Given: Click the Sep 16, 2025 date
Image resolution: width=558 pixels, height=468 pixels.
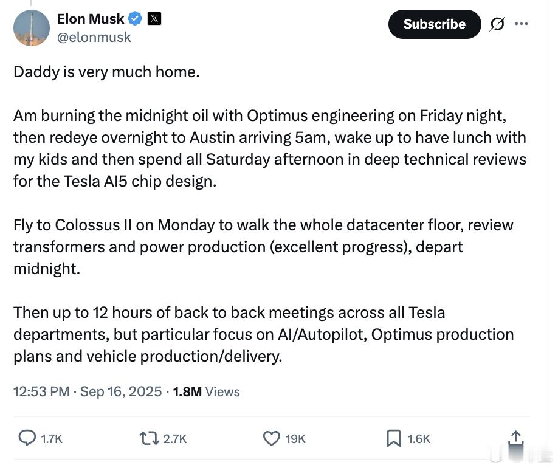Looking at the screenshot, I should (121, 391).
